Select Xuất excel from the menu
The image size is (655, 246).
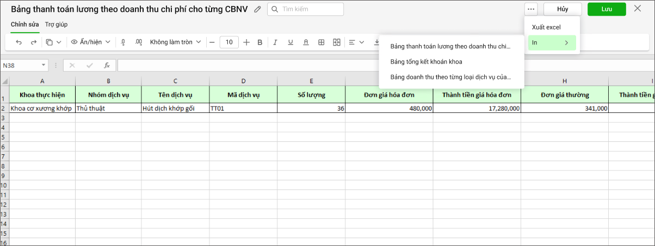point(546,27)
